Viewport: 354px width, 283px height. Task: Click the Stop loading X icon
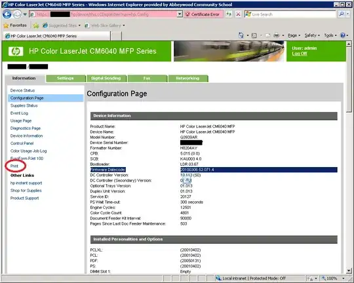238,14
